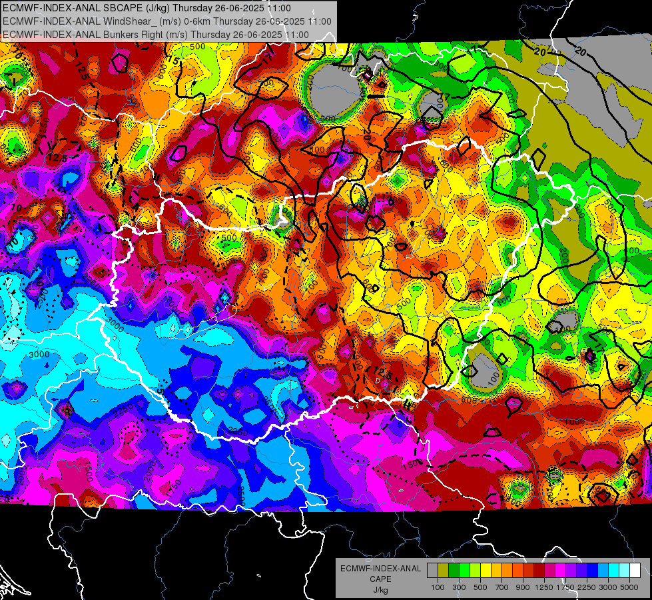Click the white swatch in CAPE legend
The width and height of the screenshot is (652, 600).
pos(635,571)
